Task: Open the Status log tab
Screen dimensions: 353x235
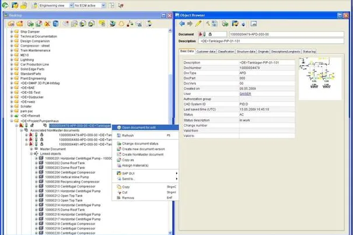Action: coord(309,51)
